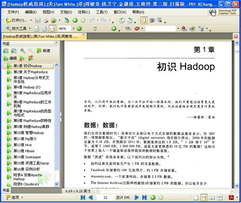
Task: Toggle Actual Size view button
Action: [37, 29]
